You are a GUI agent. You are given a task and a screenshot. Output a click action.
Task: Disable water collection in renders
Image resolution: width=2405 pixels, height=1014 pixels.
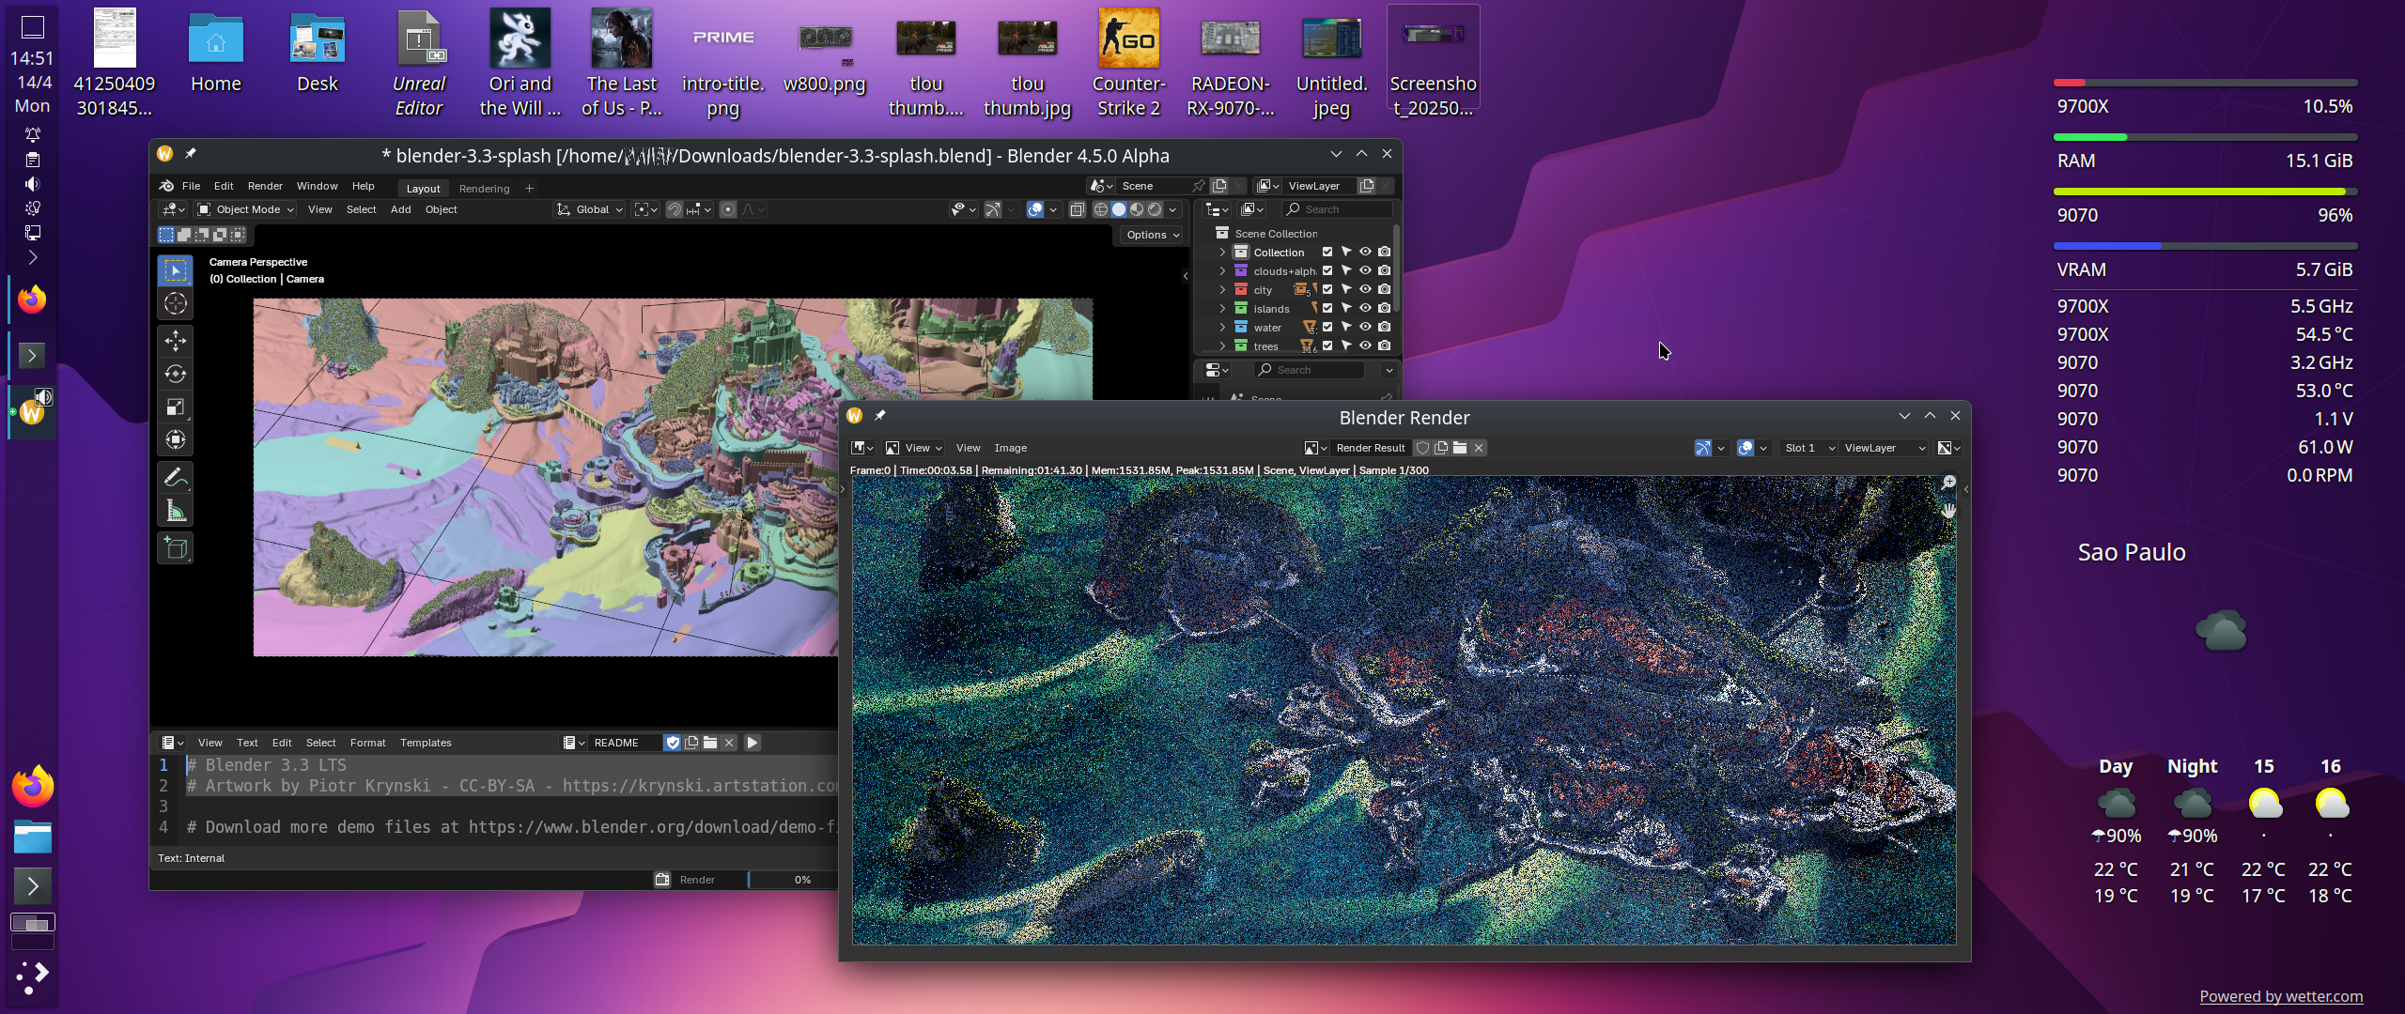tap(1384, 327)
